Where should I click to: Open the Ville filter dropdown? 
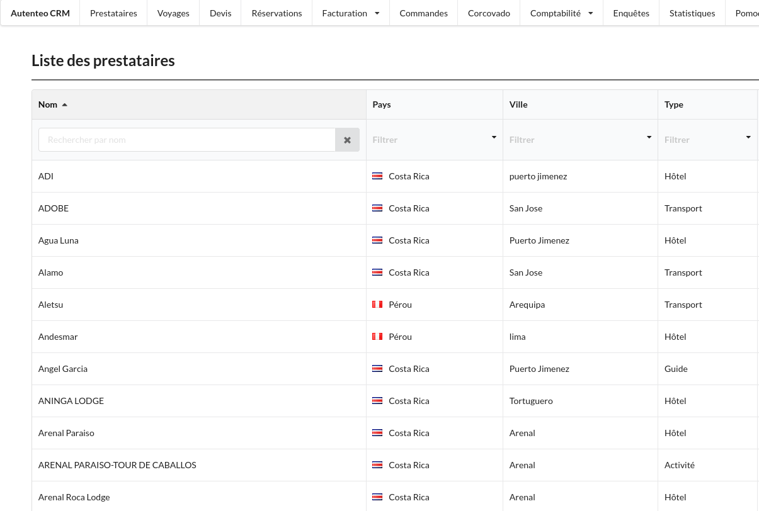click(580, 140)
